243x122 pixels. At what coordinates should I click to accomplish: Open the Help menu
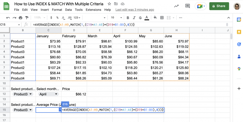coord(107,10)
